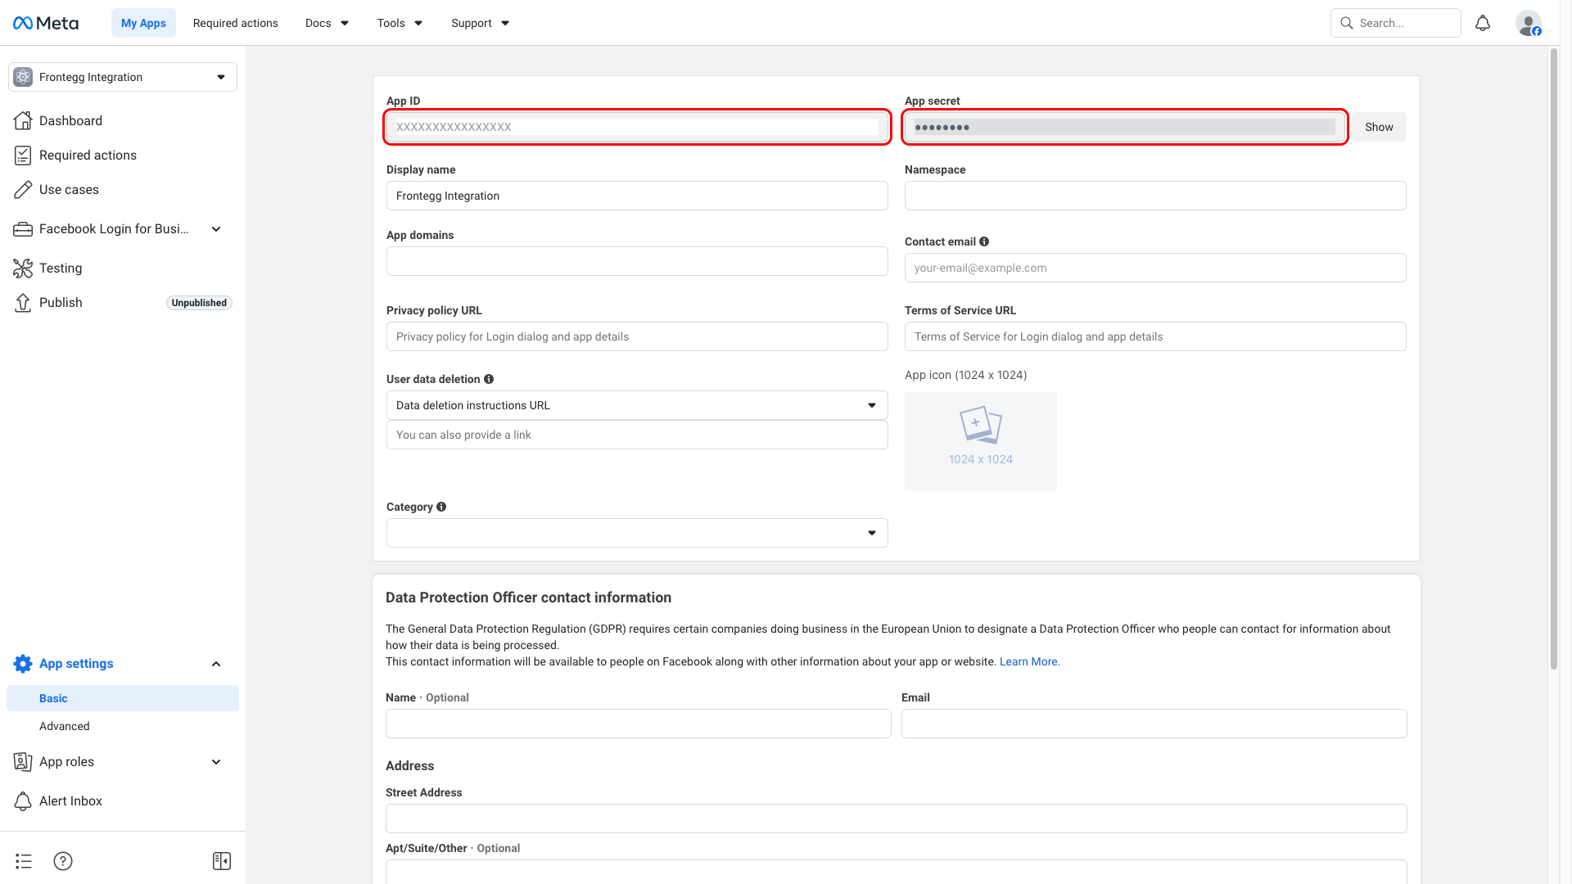This screenshot has width=1572, height=884.
Task: Expand the App roles section
Action: pyautogui.click(x=216, y=762)
